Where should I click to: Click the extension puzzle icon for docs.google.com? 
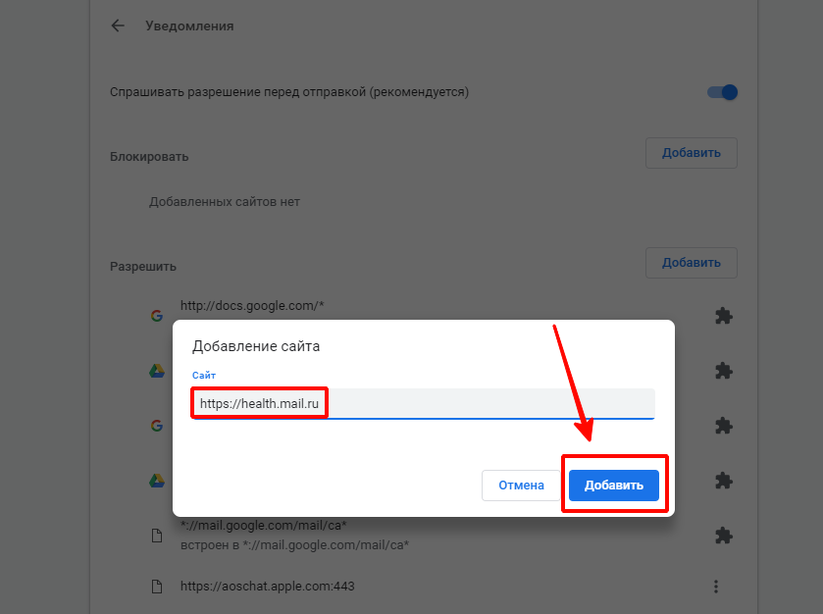point(724,316)
